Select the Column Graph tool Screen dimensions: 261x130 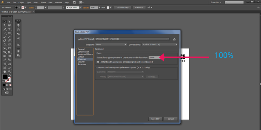(9, 64)
